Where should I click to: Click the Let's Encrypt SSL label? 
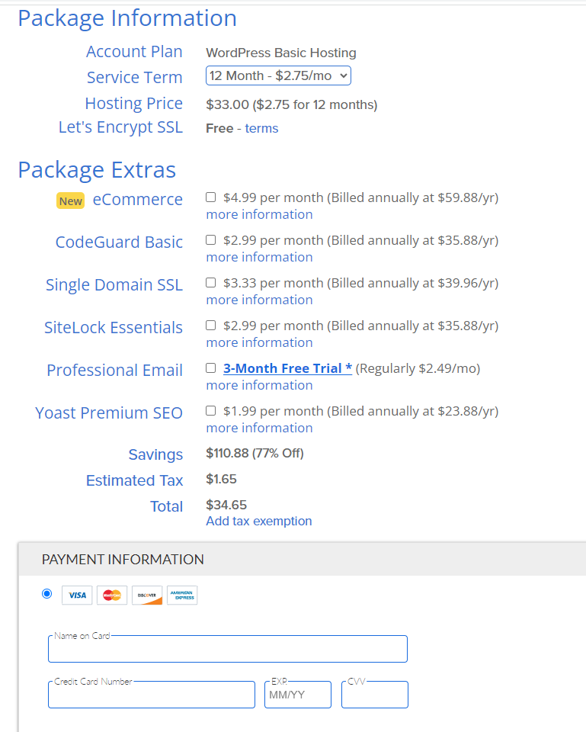(x=120, y=127)
